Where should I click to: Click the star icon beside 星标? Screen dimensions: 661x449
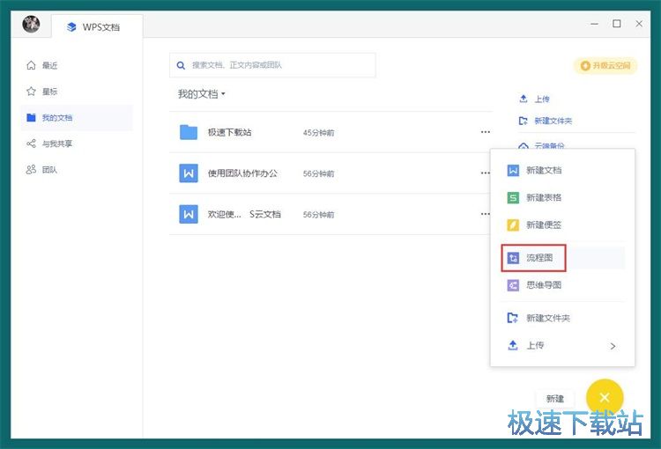(x=31, y=92)
